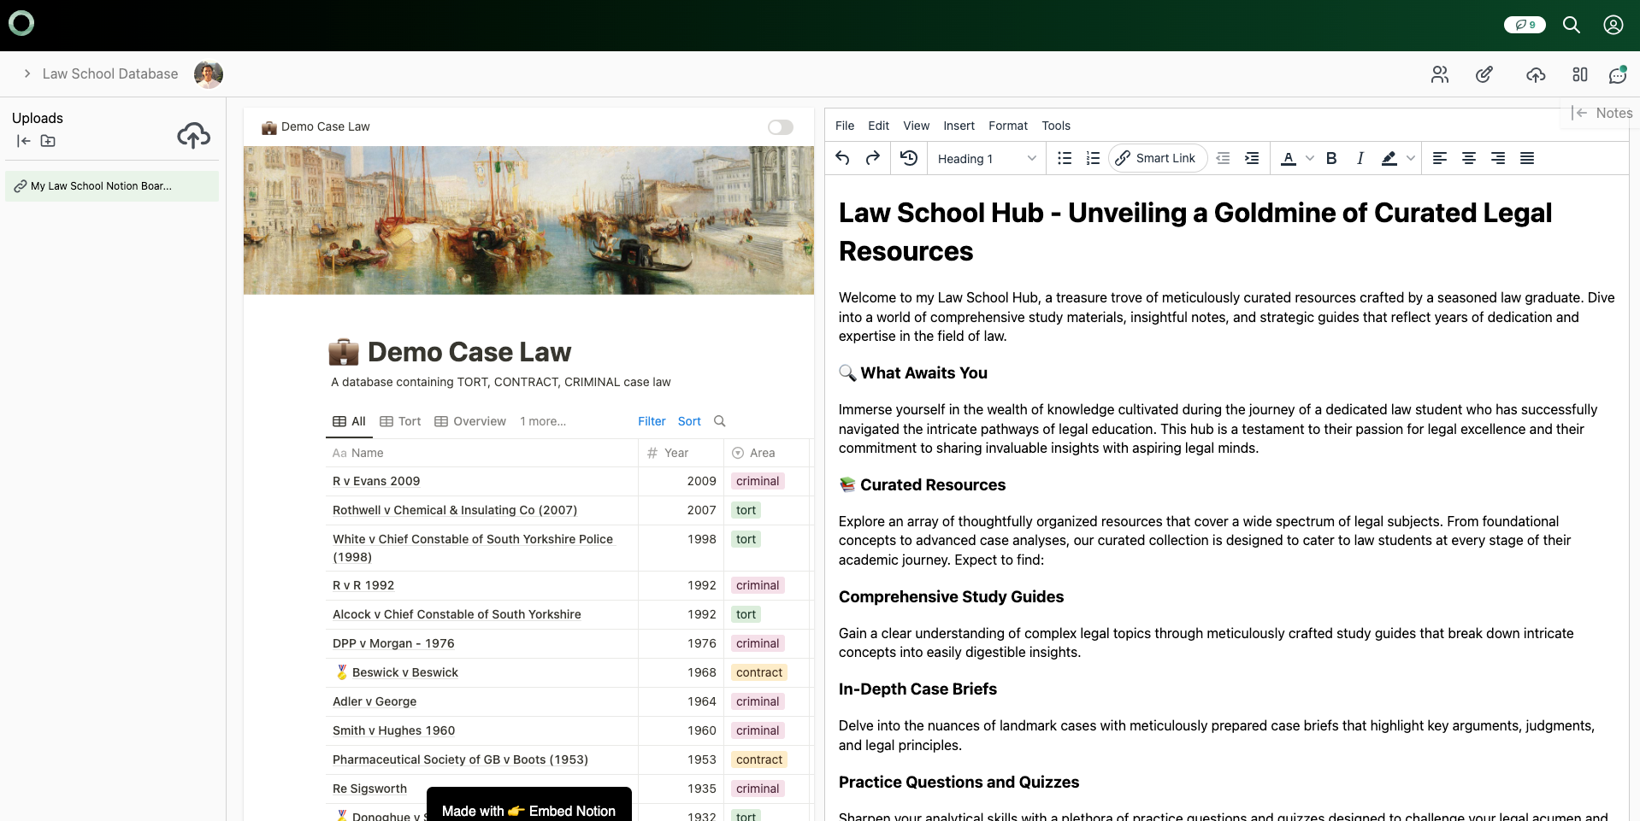Click the top-right cloud upload icon
The width and height of the screenshot is (1640, 821).
[1536, 74]
